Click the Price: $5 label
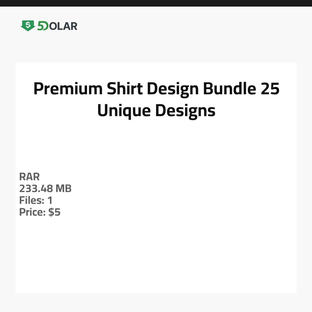Image resolution: width=312 pixels, height=312 pixels. (40, 212)
